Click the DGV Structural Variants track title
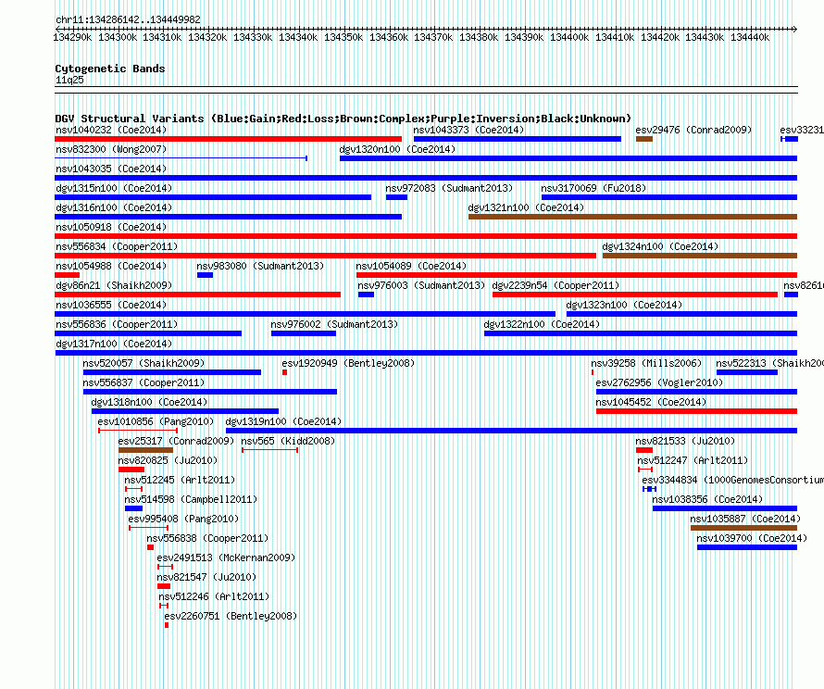 [343, 119]
